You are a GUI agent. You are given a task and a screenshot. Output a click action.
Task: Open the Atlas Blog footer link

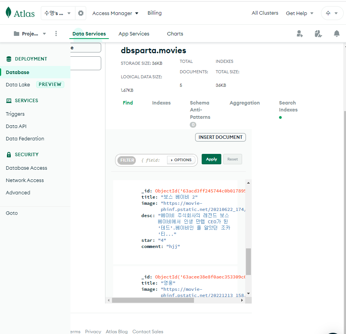(x=117, y=331)
